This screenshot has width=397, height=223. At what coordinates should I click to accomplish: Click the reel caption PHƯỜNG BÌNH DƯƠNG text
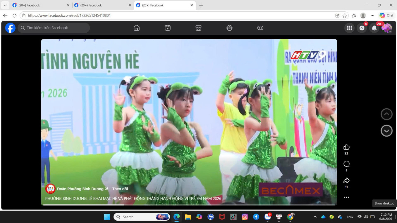click(133, 198)
